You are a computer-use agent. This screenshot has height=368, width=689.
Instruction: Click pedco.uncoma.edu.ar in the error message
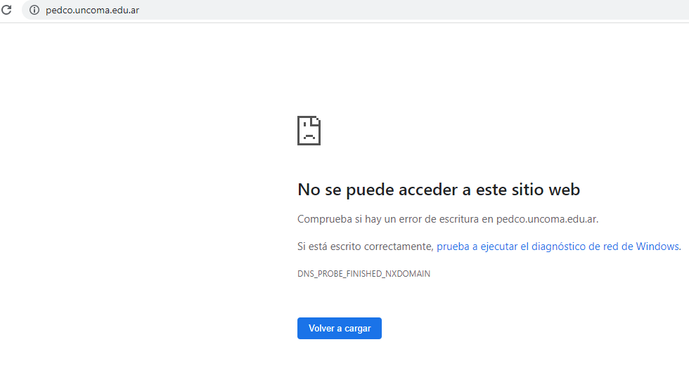(x=546, y=219)
